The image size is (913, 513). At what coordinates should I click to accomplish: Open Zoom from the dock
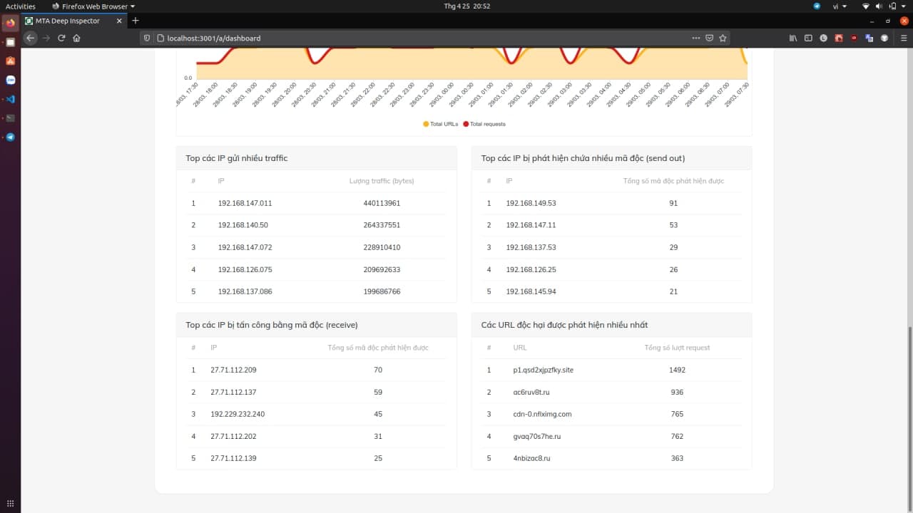click(10, 81)
